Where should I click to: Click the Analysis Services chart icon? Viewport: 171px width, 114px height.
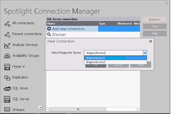7,45
